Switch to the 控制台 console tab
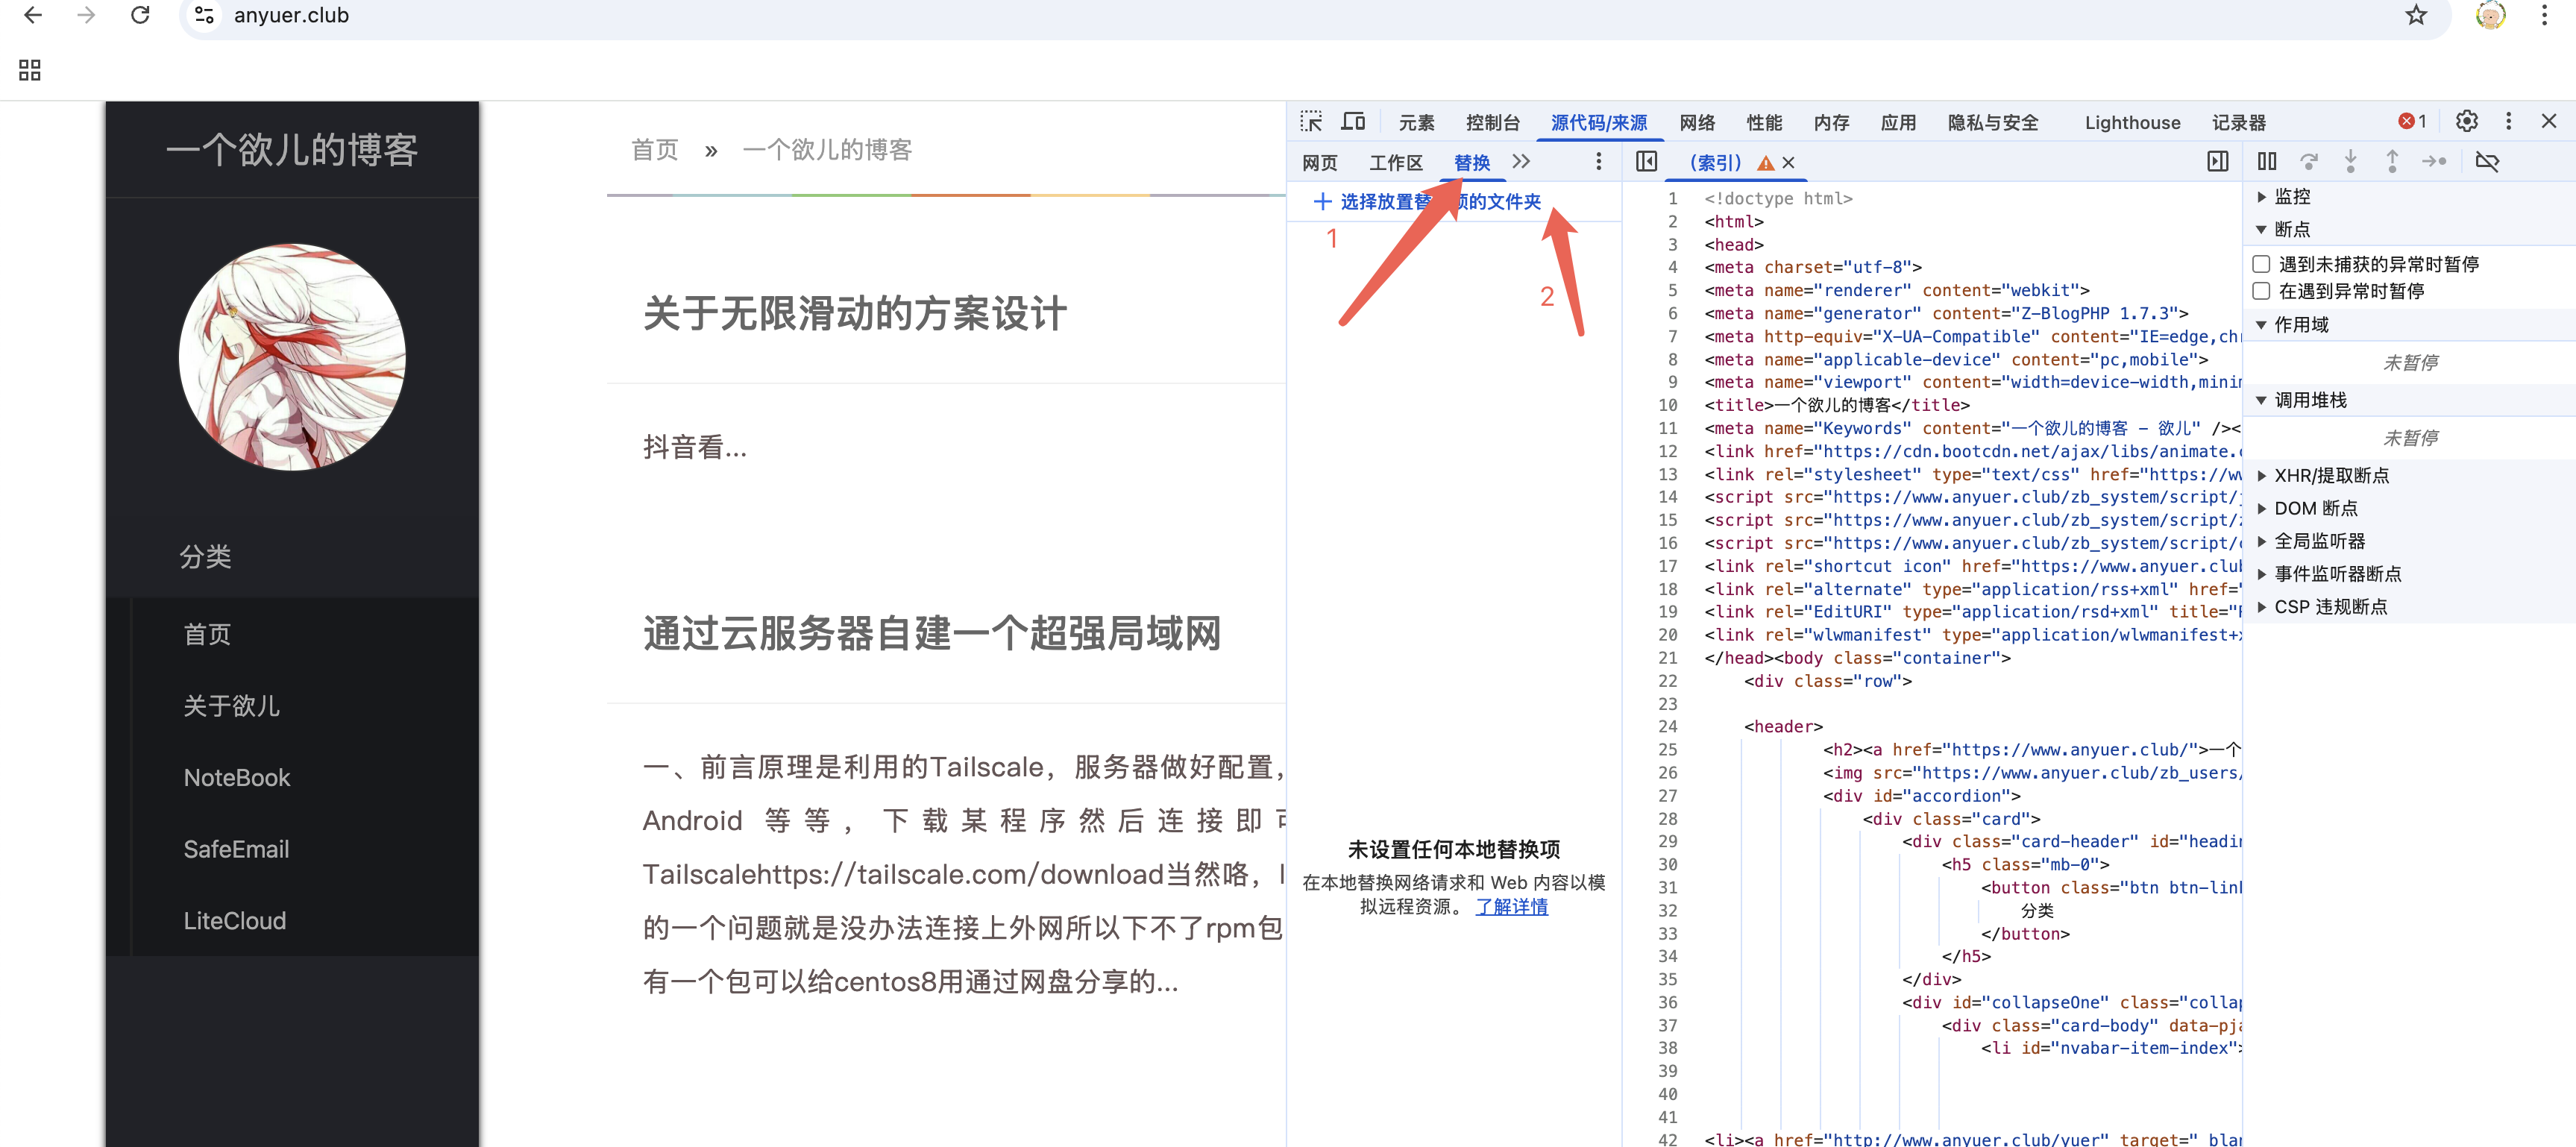2576x1147 pixels. (1492, 123)
